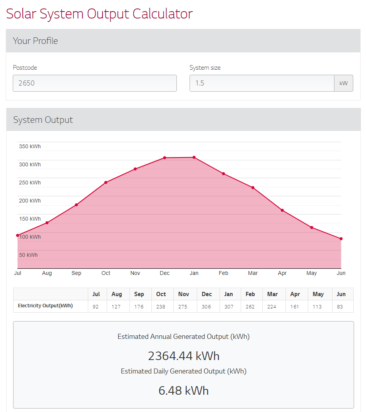This screenshot has width=366, height=412.
Task: Click the Jan value 307 table cell
Action: [229, 306]
